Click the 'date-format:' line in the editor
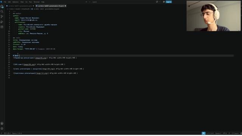Image resolution: width=242 pixels, height=136 pixels. point(34,49)
